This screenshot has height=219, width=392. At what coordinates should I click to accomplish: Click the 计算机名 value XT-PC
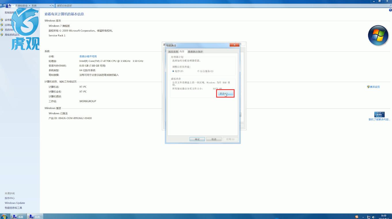click(x=83, y=87)
